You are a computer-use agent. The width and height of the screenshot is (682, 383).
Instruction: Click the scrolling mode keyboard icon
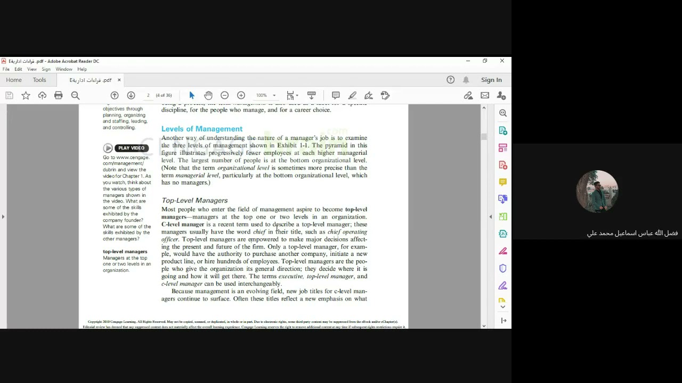[x=312, y=95]
